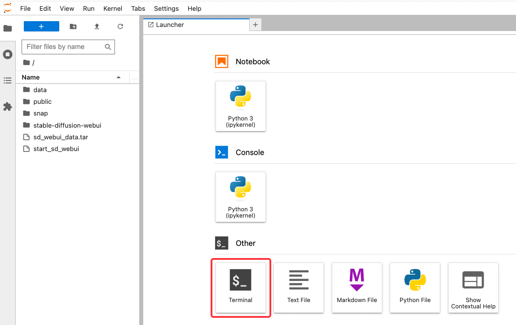Toggle the Name column sort arrow

coord(119,77)
